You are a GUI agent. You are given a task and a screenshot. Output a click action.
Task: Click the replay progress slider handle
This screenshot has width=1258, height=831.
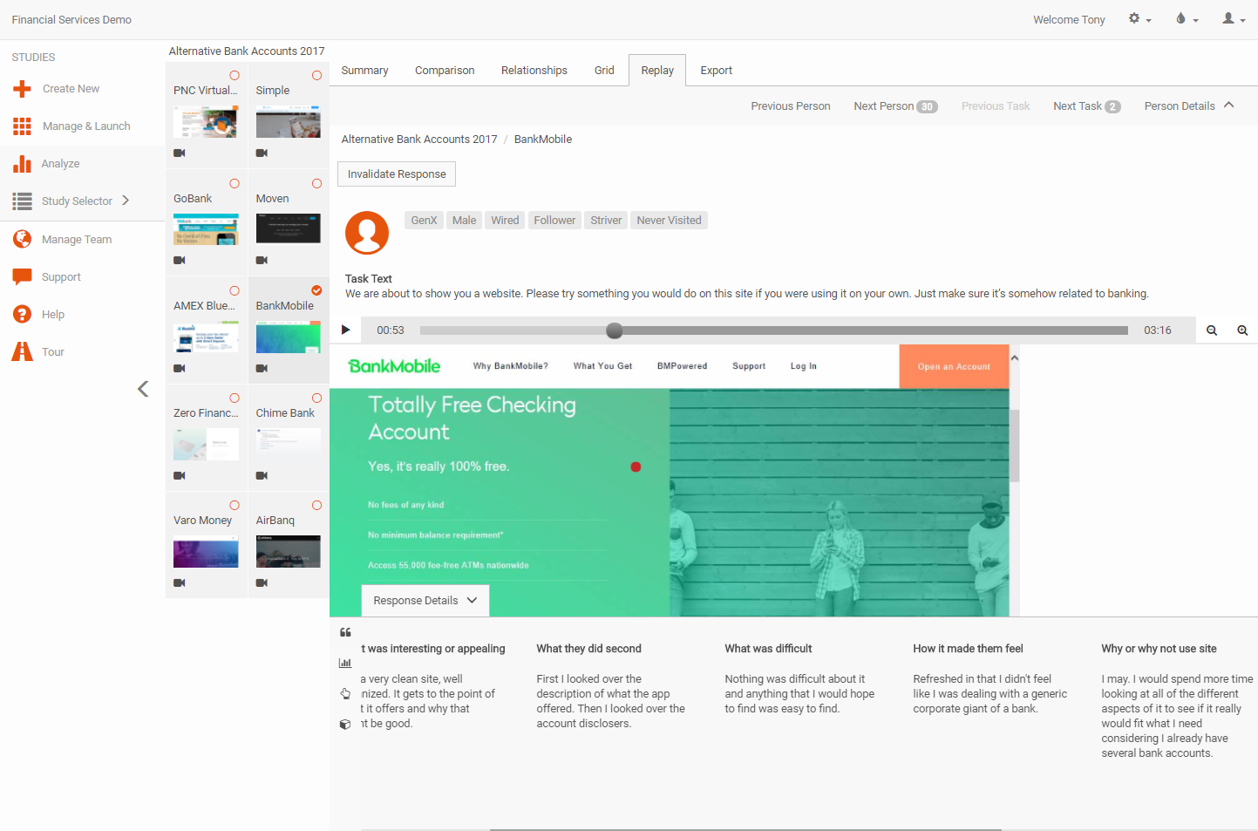click(615, 330)
